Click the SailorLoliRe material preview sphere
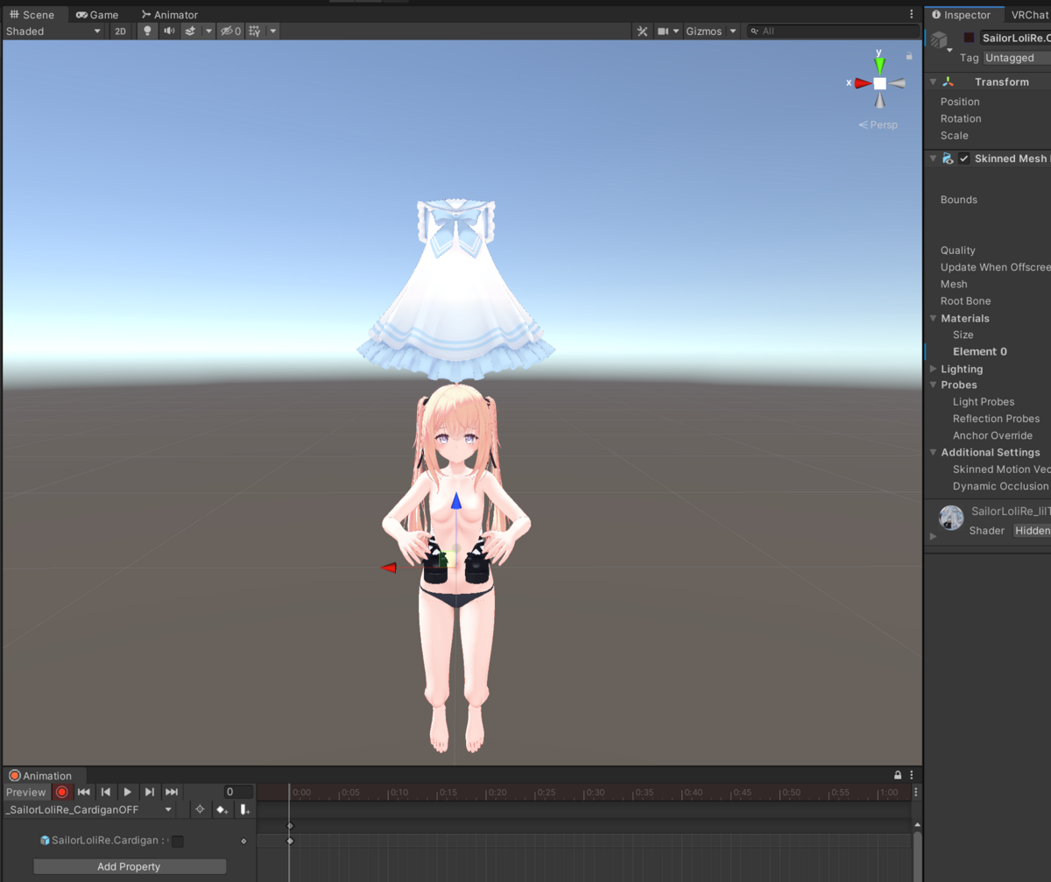Viewport: 1051px width, 882px height. coord(951,518)
